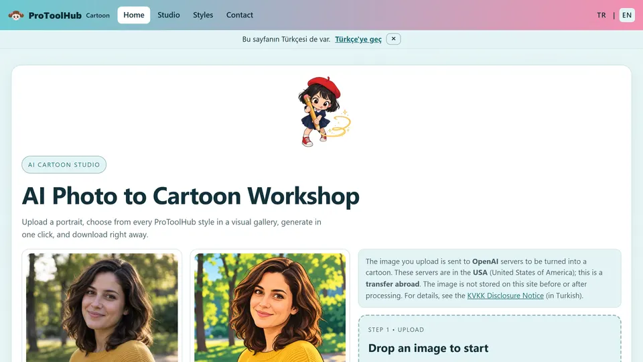Select the EN language button
This screenshot has height=362, width=643.
[627, 15]
